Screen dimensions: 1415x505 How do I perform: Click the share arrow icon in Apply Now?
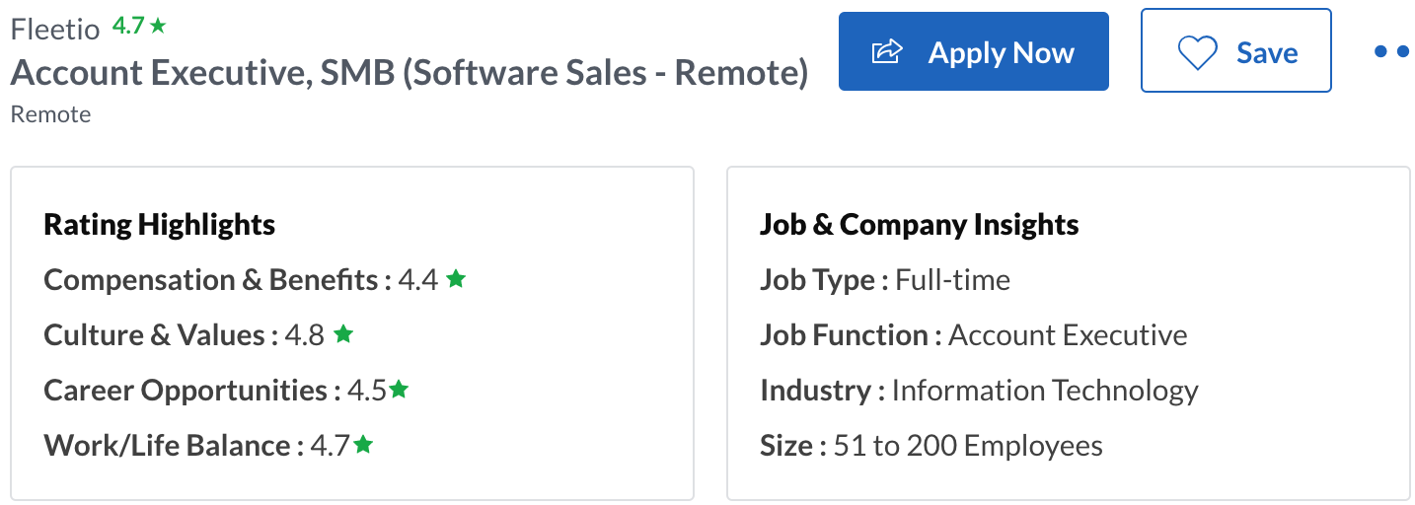click(x=887, y=52)
